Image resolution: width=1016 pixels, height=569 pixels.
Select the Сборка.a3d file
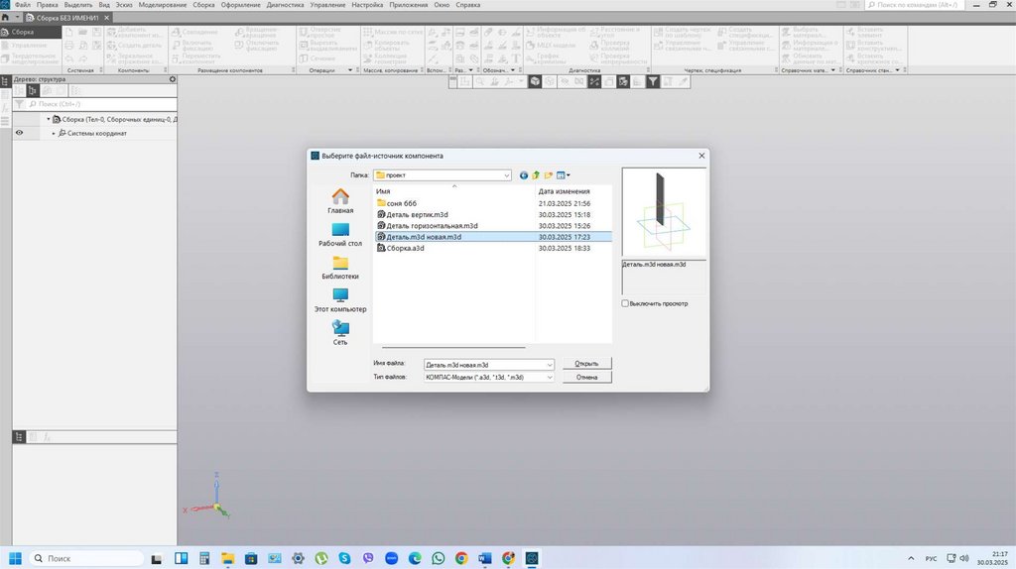coord(405,248)
